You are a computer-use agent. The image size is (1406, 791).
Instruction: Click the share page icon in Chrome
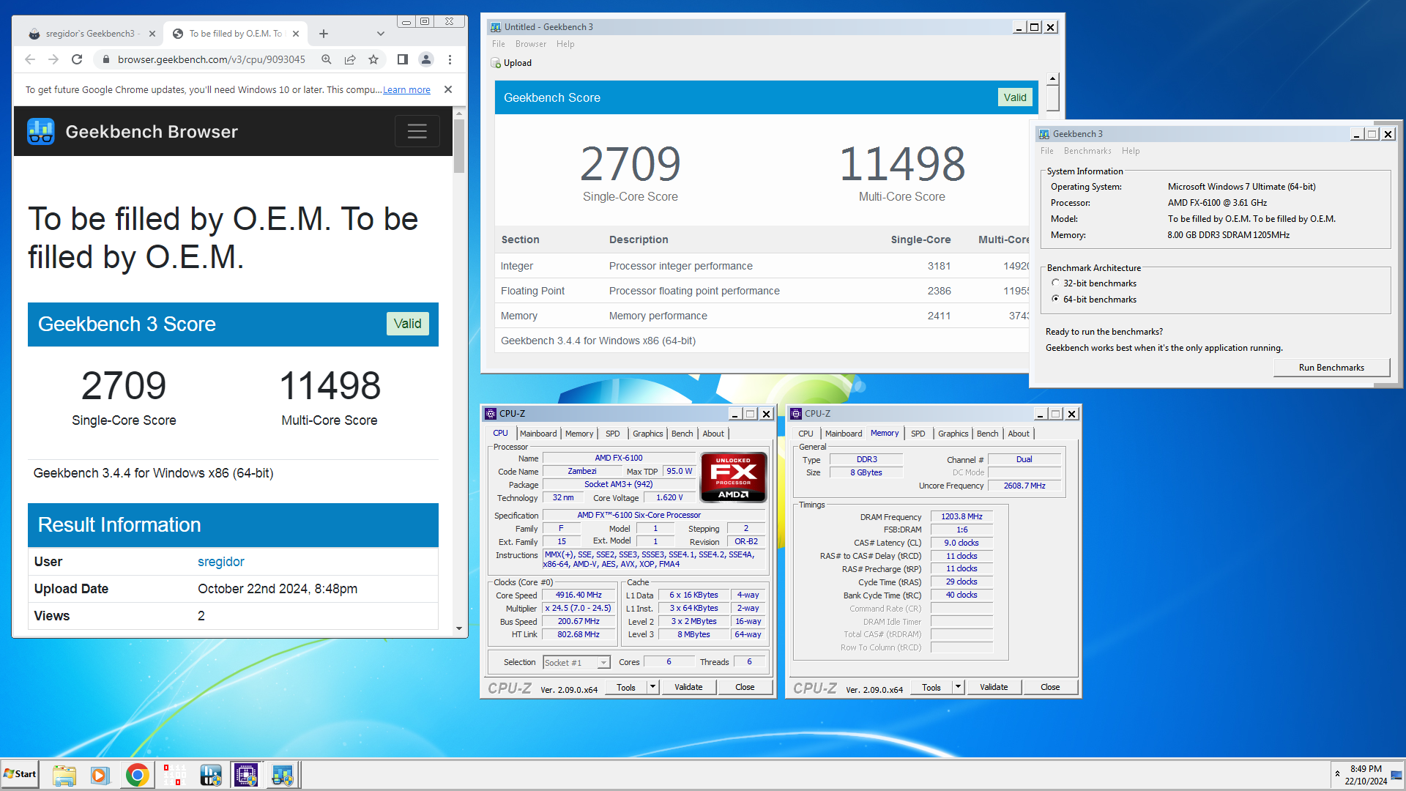[x=350, y=59]
